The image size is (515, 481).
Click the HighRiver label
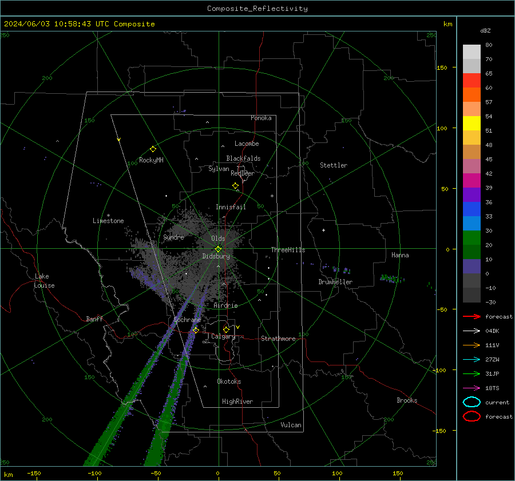237,402
